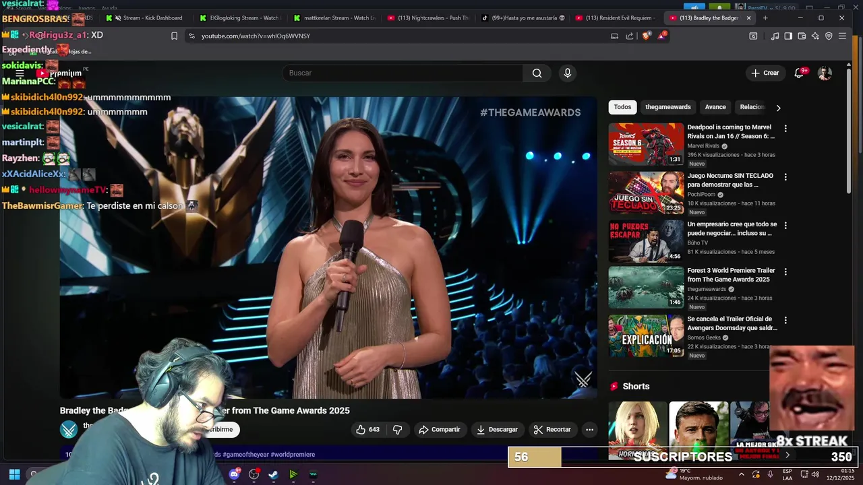The width and height of the screenshot is (863, 485).
Task: Open the account avatar menu
Action: pos(825,73)
